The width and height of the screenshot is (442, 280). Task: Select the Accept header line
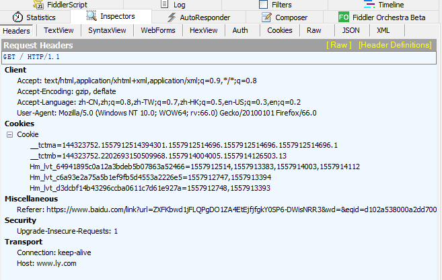coord(137,81)
